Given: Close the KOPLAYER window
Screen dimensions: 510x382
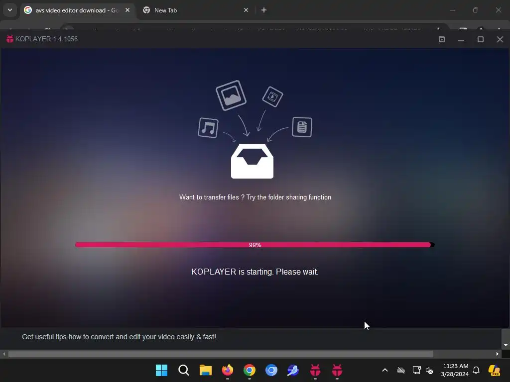Looking at the screenshot, I should 500,39.
